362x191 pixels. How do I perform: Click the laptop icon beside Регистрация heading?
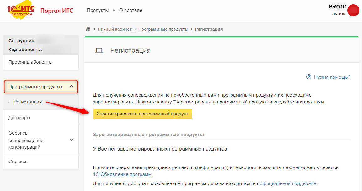point(99,50)
